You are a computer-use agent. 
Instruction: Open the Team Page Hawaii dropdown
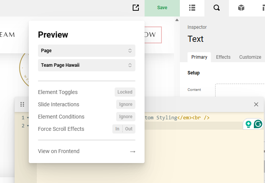coord(87,65)
